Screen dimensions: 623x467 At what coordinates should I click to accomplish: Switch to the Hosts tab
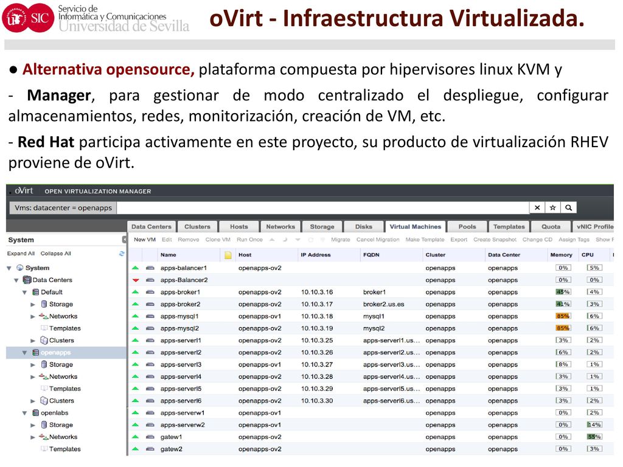[238, 227]
